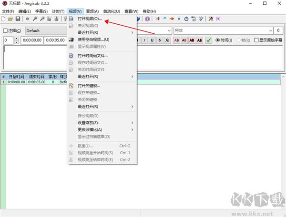The height and width of the screenshot is (217, 286).
Task: Toggle italic formatting button
Action: coord(144,40)
